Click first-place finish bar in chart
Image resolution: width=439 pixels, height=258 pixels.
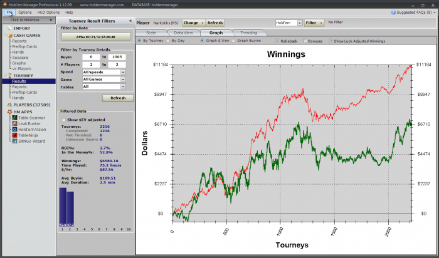click(x=63, y=207)
